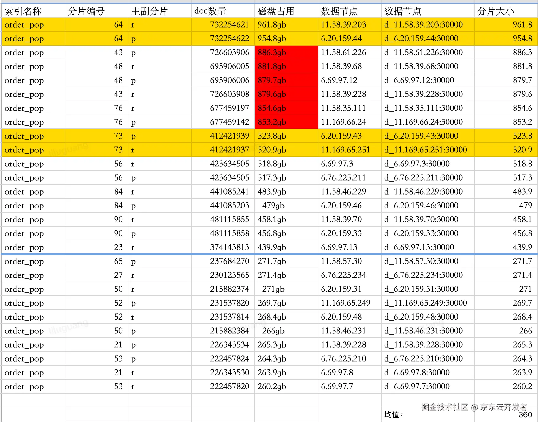Choose the cell with 215882374

click(223, 289)
